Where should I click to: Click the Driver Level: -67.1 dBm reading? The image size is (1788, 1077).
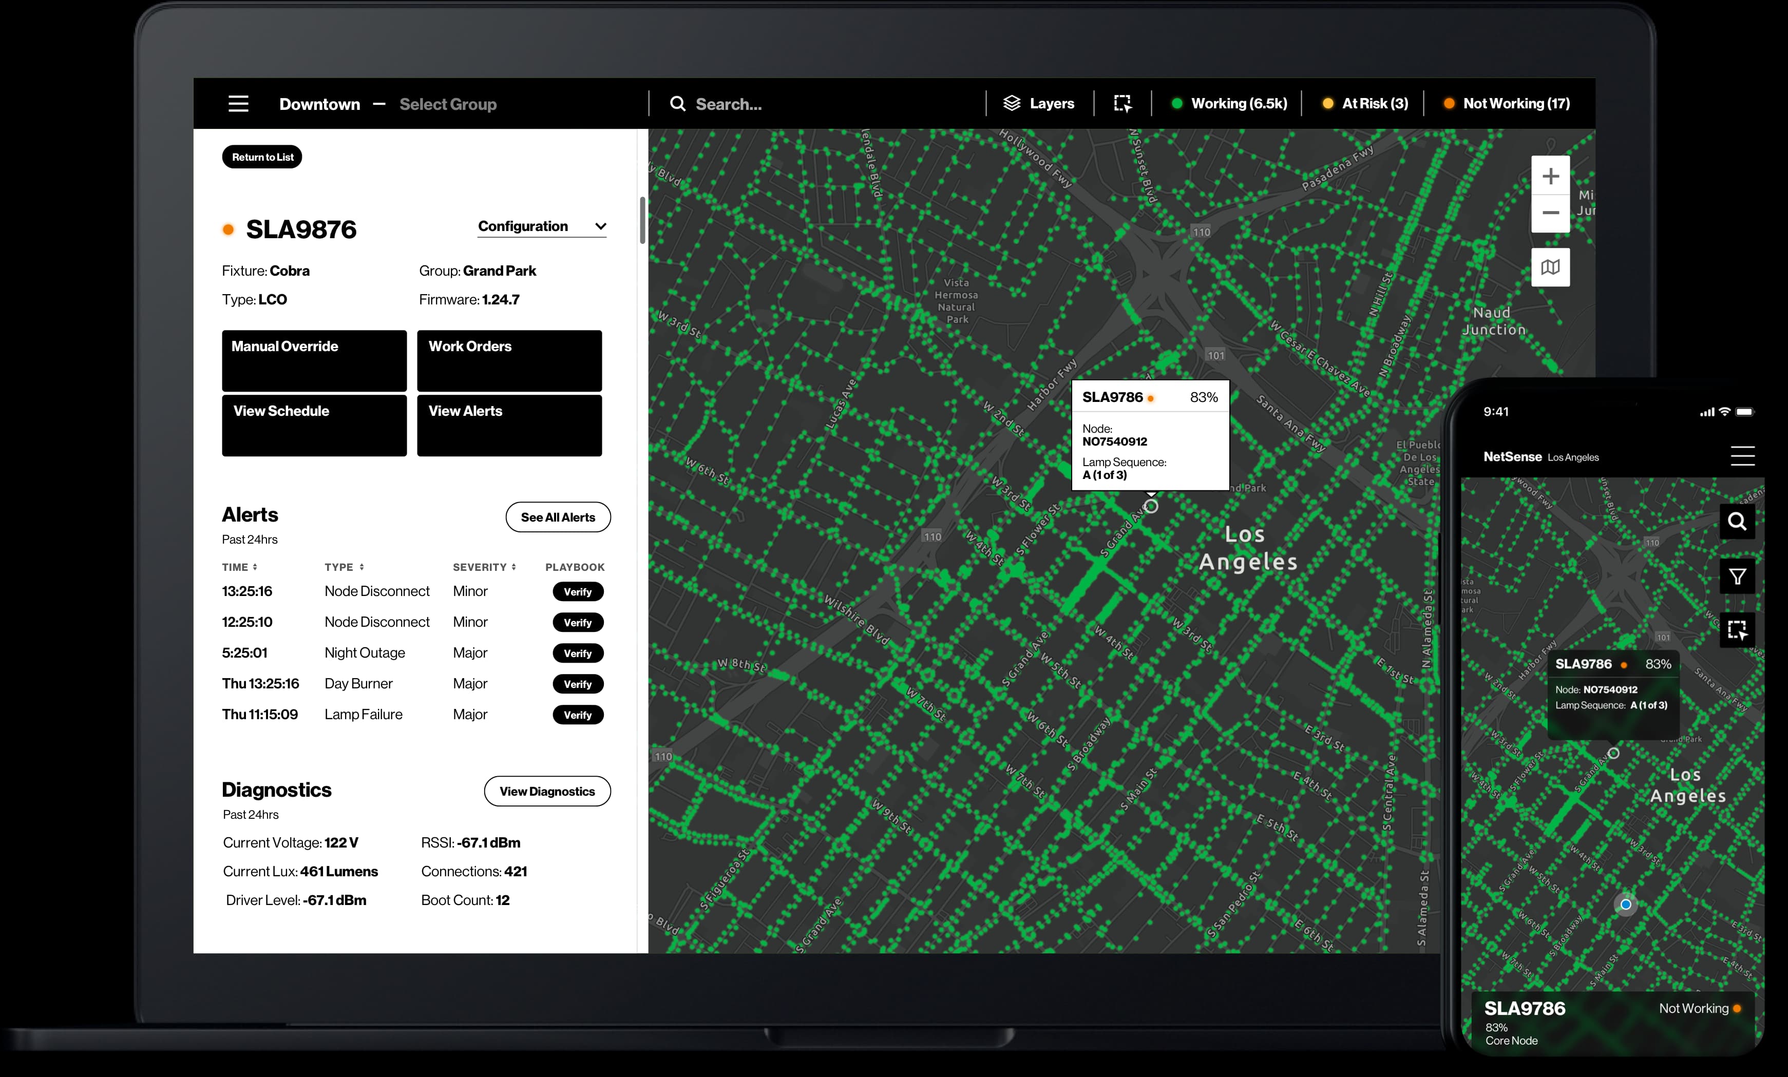[x=296, y=900]
